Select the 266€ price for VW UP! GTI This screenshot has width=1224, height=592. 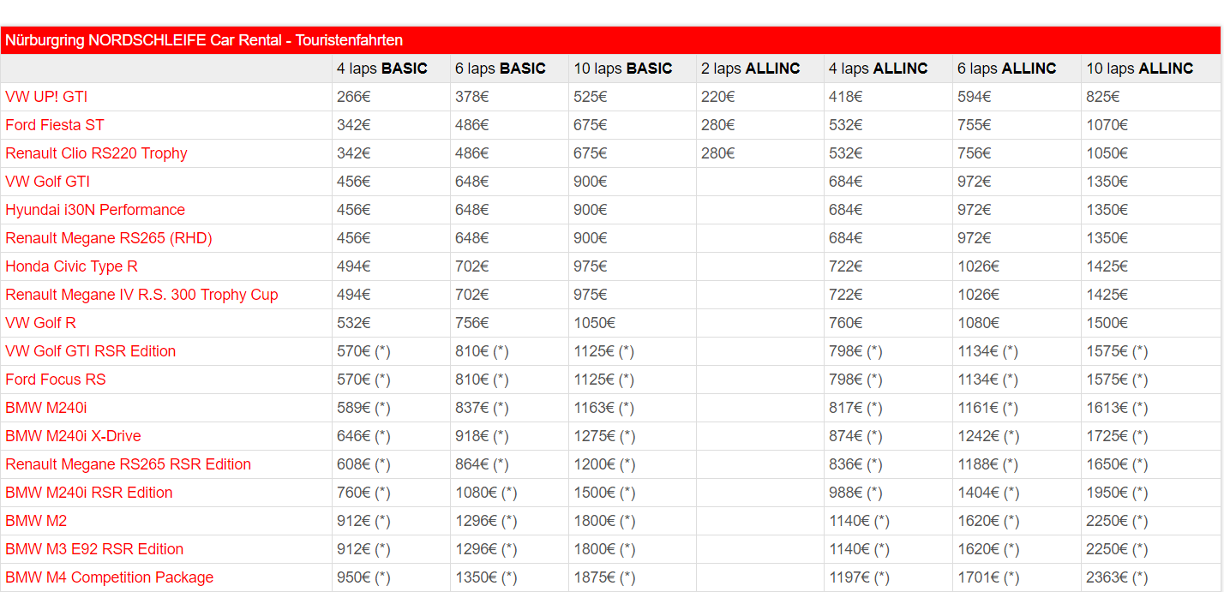coord(354,97)
